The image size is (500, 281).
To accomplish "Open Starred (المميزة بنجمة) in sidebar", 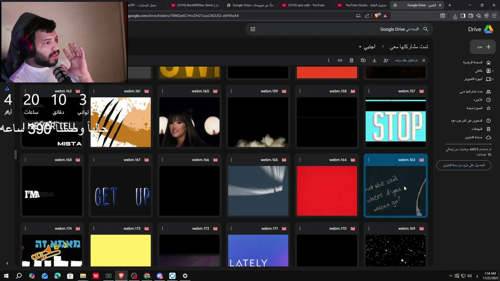I will click(x=478, y=108).
